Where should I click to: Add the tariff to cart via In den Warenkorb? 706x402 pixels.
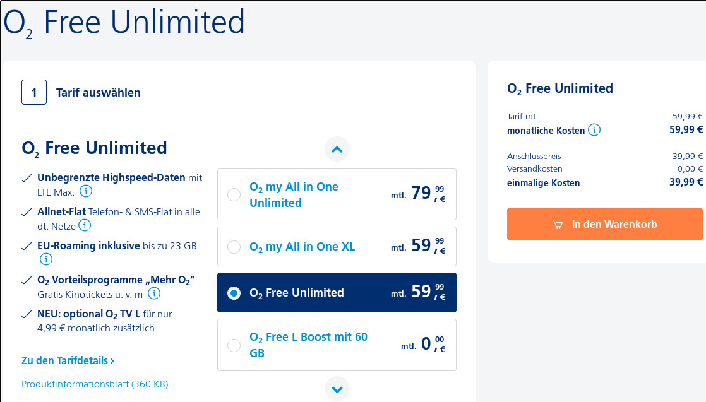click(604, 224)
